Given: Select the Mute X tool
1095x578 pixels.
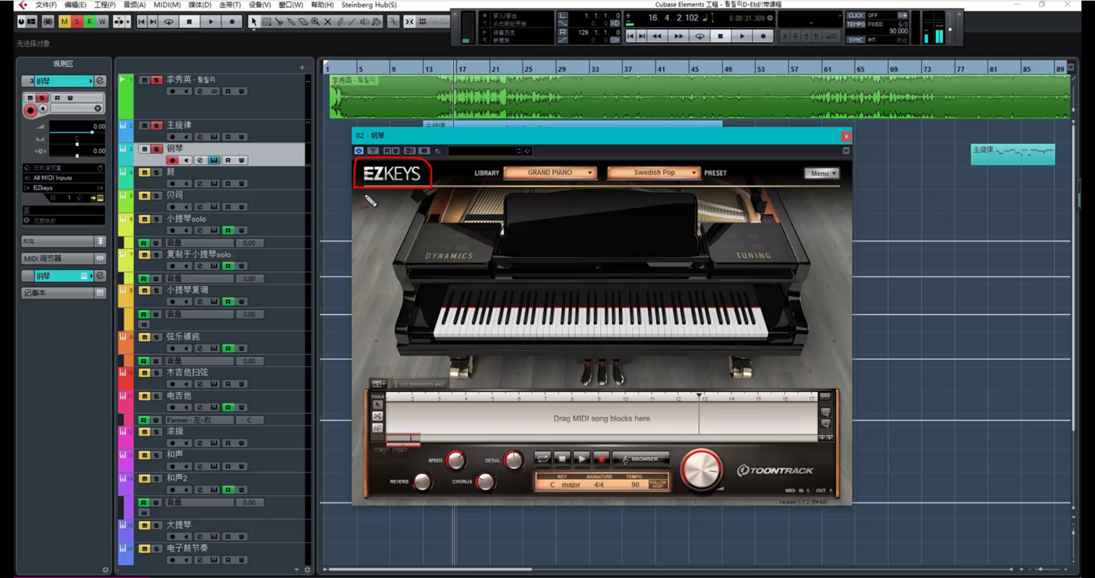Looking at the screenshot, I should [x=328, y=22].
